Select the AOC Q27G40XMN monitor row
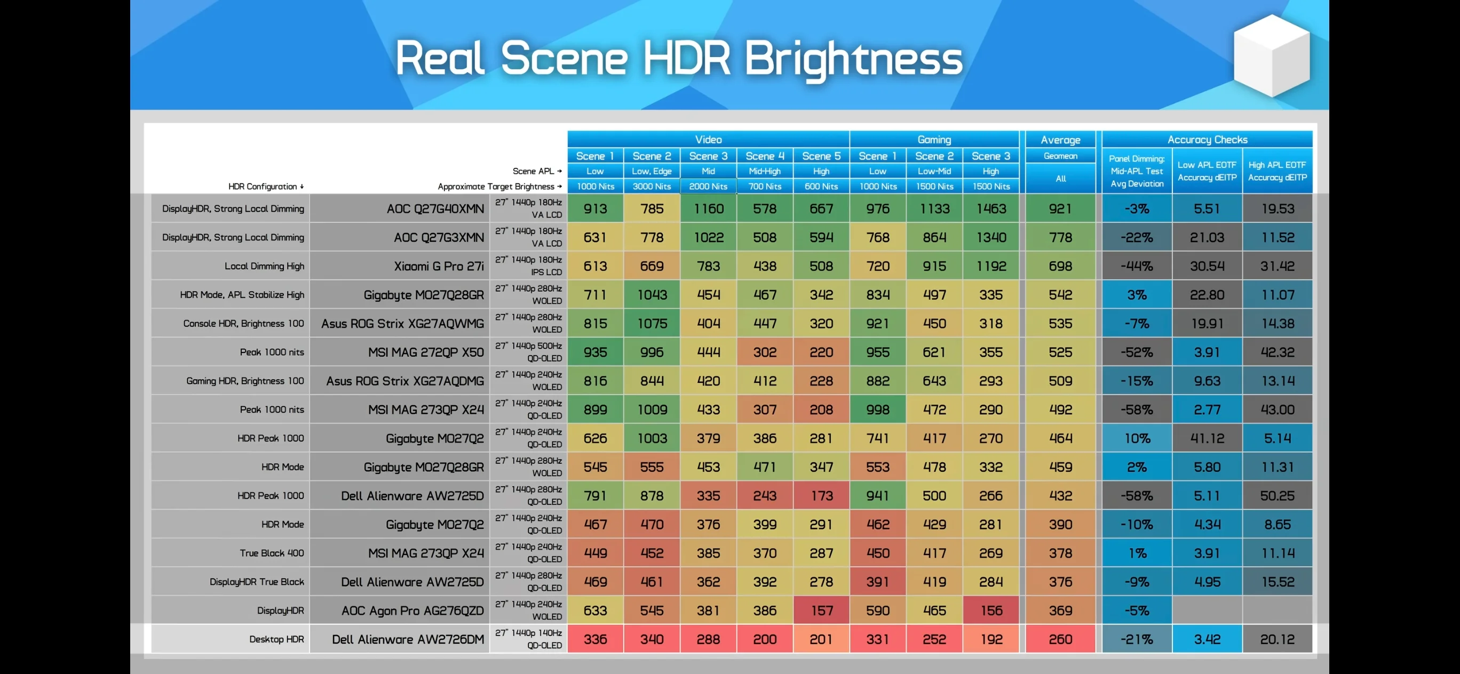This screenshot has height=674, width=1460. coord(731,208)
